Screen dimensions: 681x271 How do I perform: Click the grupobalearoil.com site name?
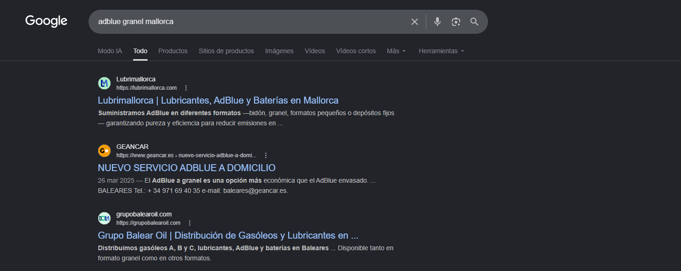click(144, 214)
